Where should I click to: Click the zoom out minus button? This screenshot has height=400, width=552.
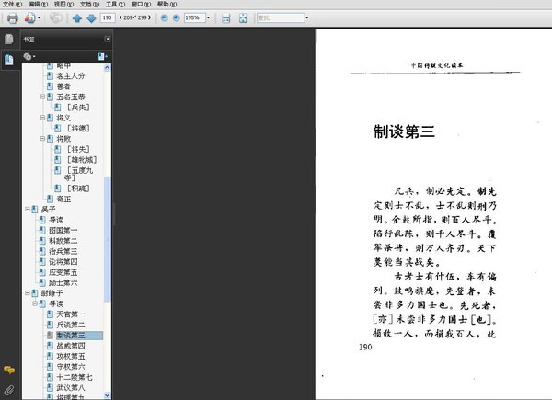(x=164, y=17)
